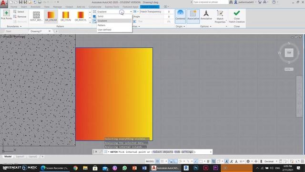The width and height of the screenshot is (305, 172).
Task: Click the Plot printer icon in quick access
Action: (40, 2)
